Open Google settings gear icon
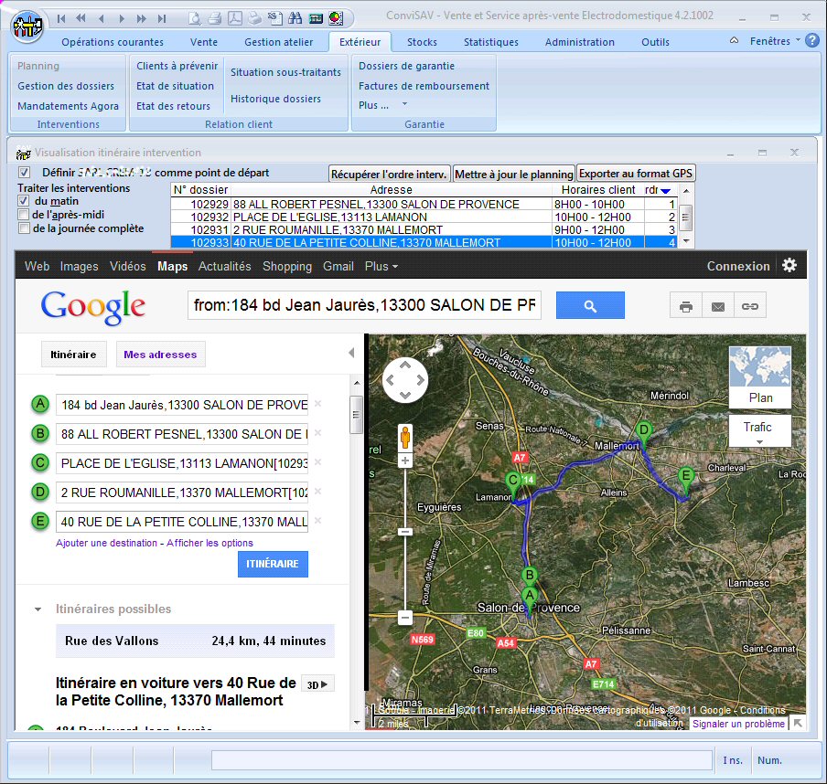This screenshot has width=827, height=784. pyautogui.click(x=789, y=265)
